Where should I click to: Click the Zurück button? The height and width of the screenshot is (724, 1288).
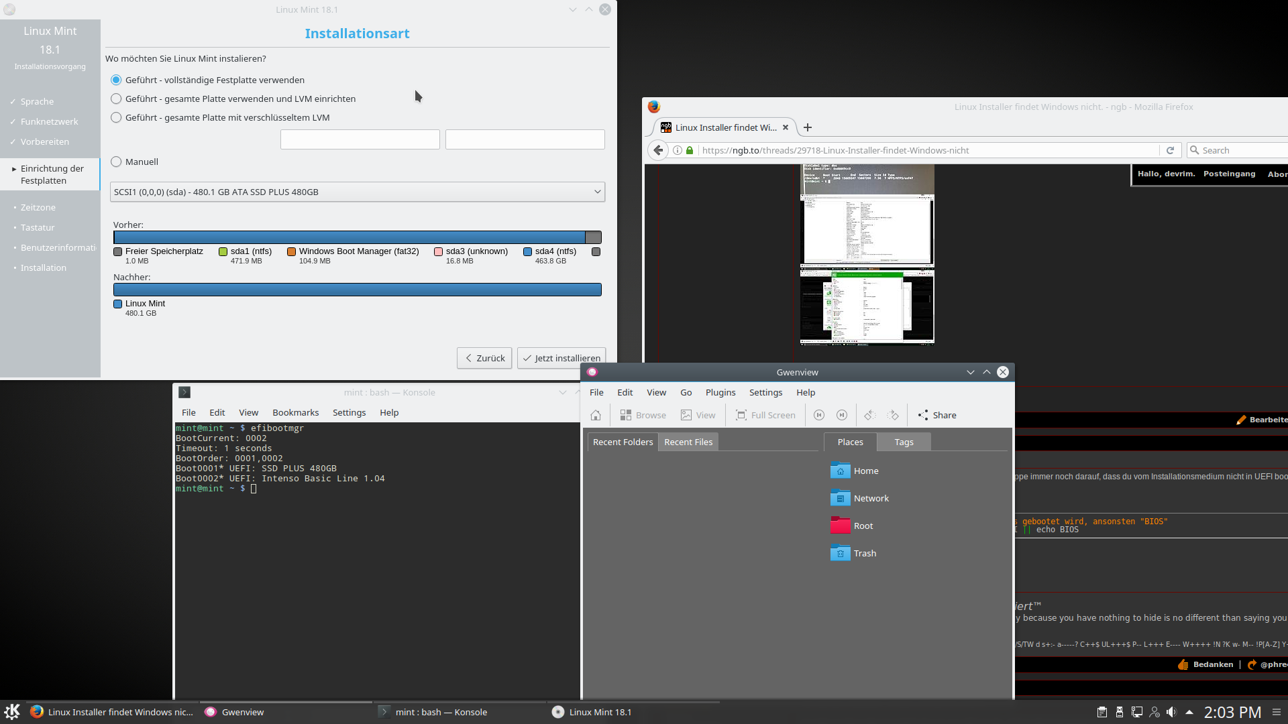click(x=484, y=358)
